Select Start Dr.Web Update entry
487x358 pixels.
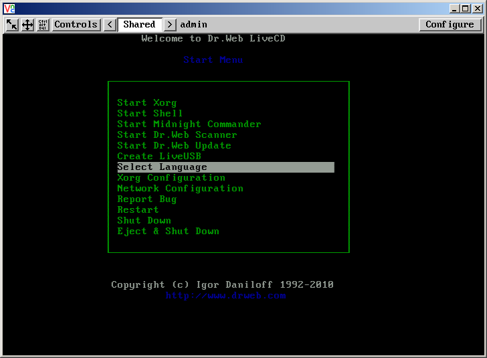(174, 145)
